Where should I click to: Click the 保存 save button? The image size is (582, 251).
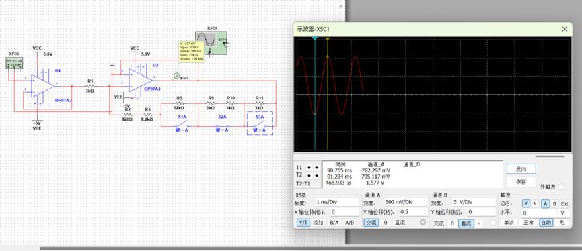click(521, 182)
